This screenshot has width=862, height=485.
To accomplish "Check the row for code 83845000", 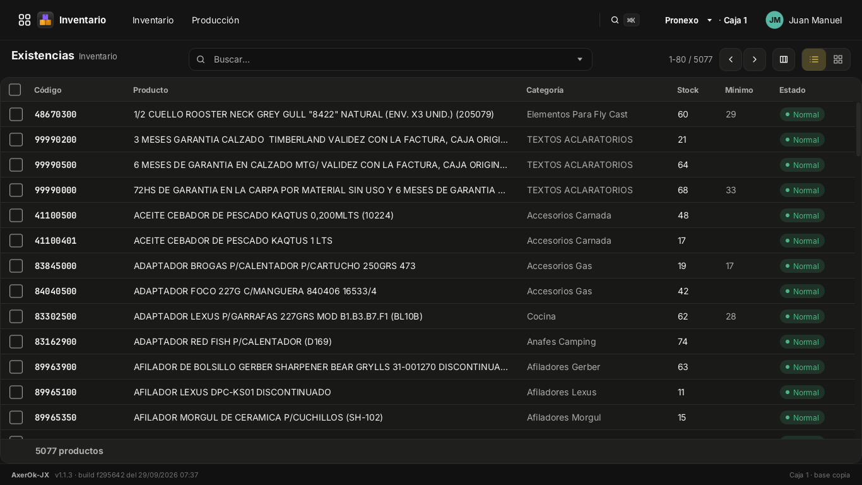I will pyautogui.click(x=16, y=266).
